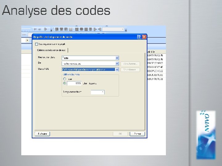This screenshot has width=222, height=166.
Task: Tick the 'Sauvegarder dans le projet' checkbox
Action: [x=36, y=44]
